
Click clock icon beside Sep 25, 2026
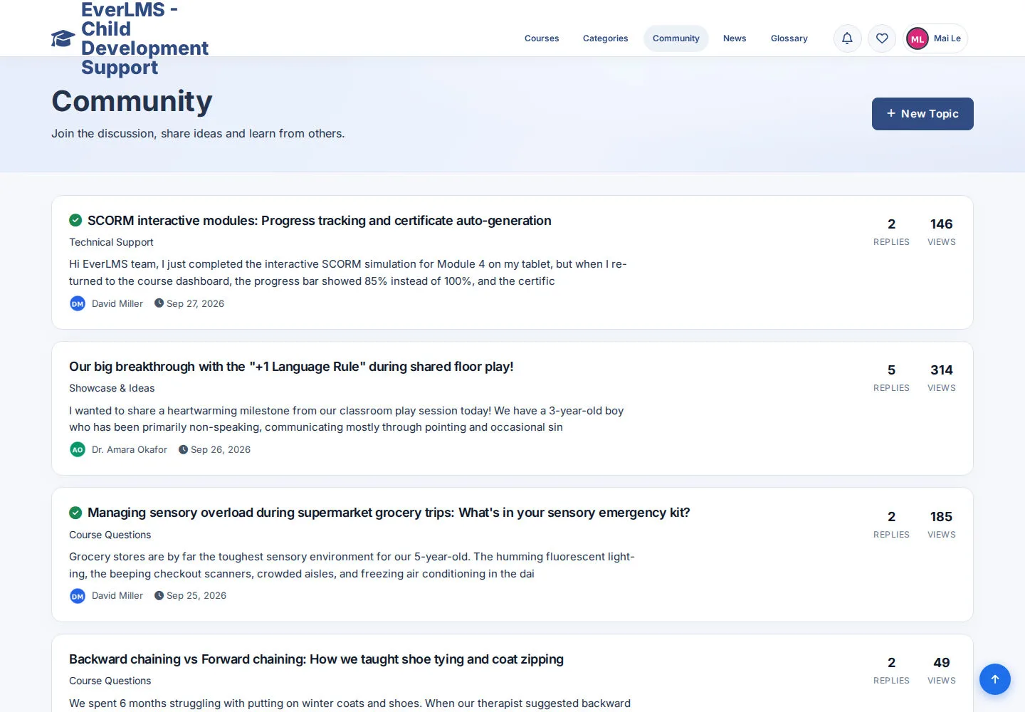pos(159,595)
